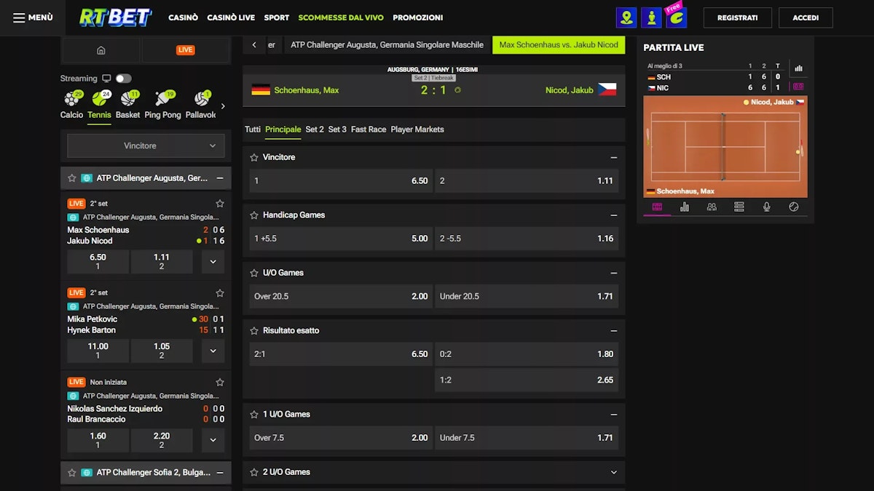Switch to the Player Markets tab
This screenshot has height=491, width=874.
[x=417, y=129]
